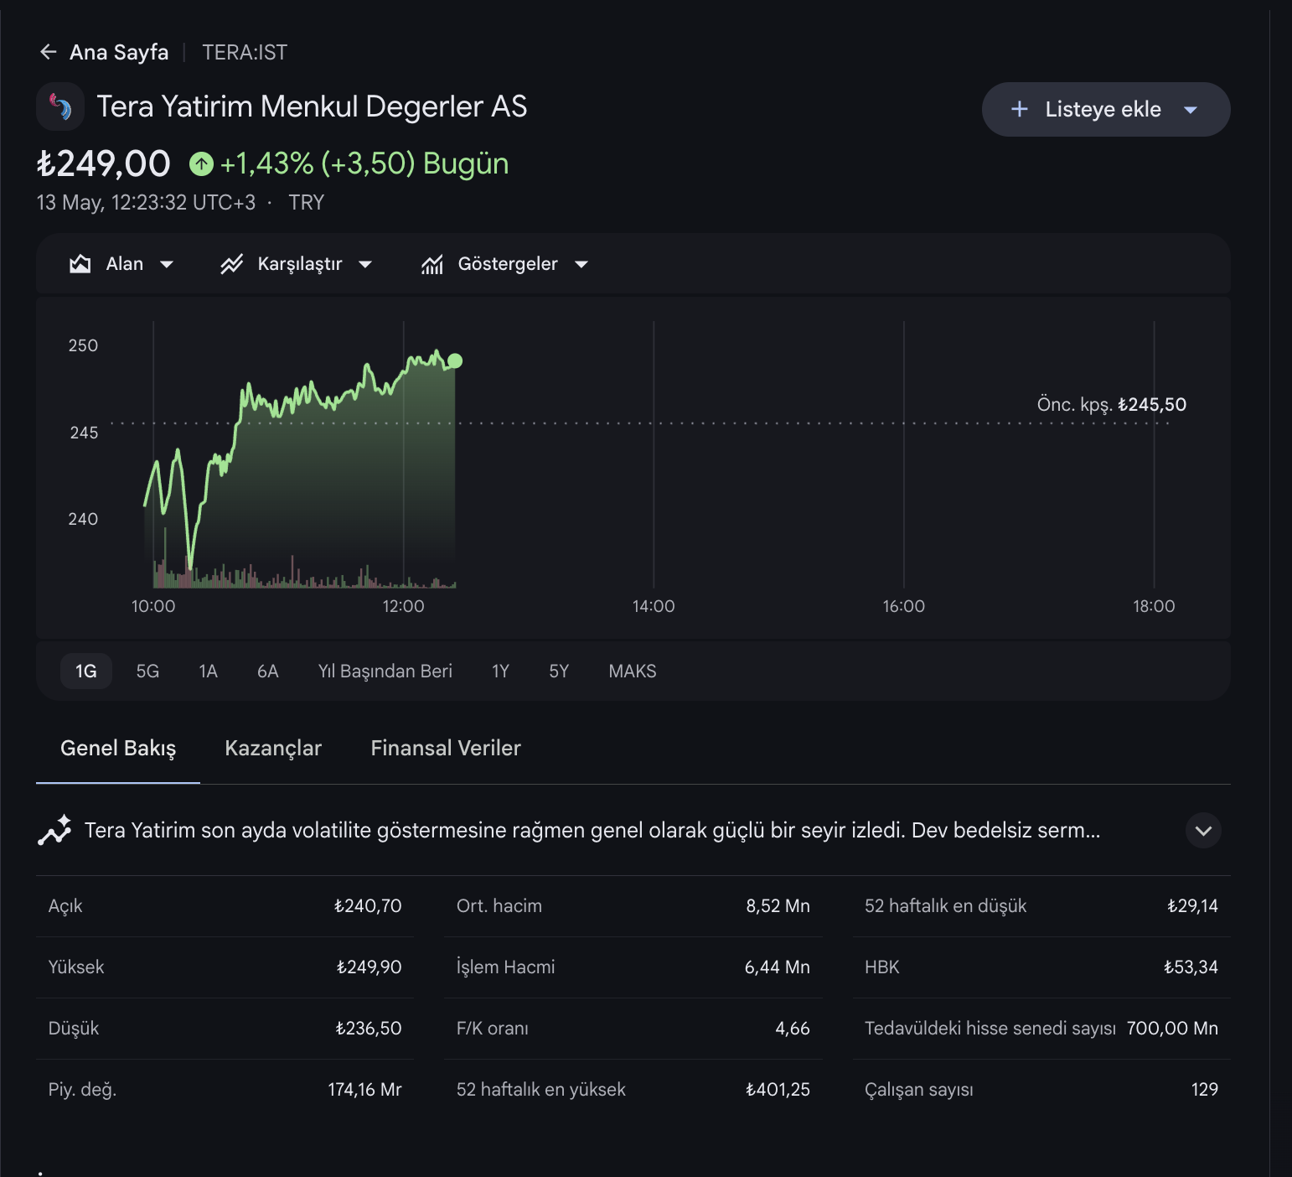Click the Tedavüldeki hisse value 700,00 Mn
This screenshot has height=1177, width=1292.
[1172, 1029]
